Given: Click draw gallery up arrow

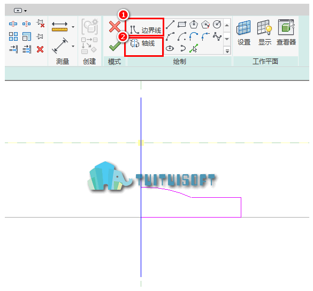Looking at the screenshot, I should (227, 25).
